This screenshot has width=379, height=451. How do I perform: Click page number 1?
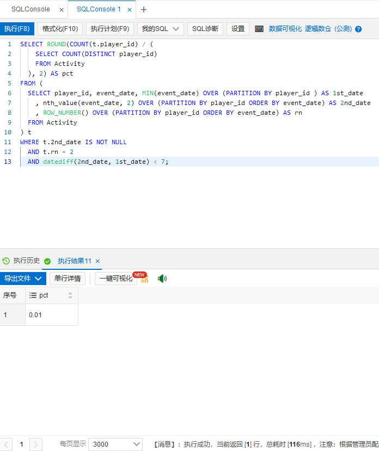[x=21, y=444]
